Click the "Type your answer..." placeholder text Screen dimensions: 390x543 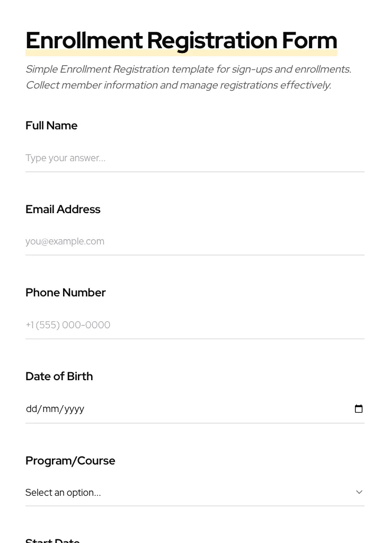[66, 158]
